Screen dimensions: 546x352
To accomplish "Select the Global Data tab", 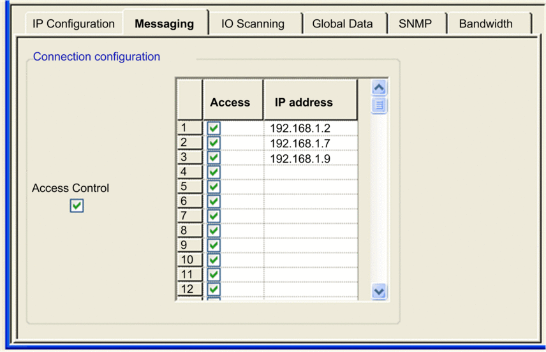I will coord(343,24).
